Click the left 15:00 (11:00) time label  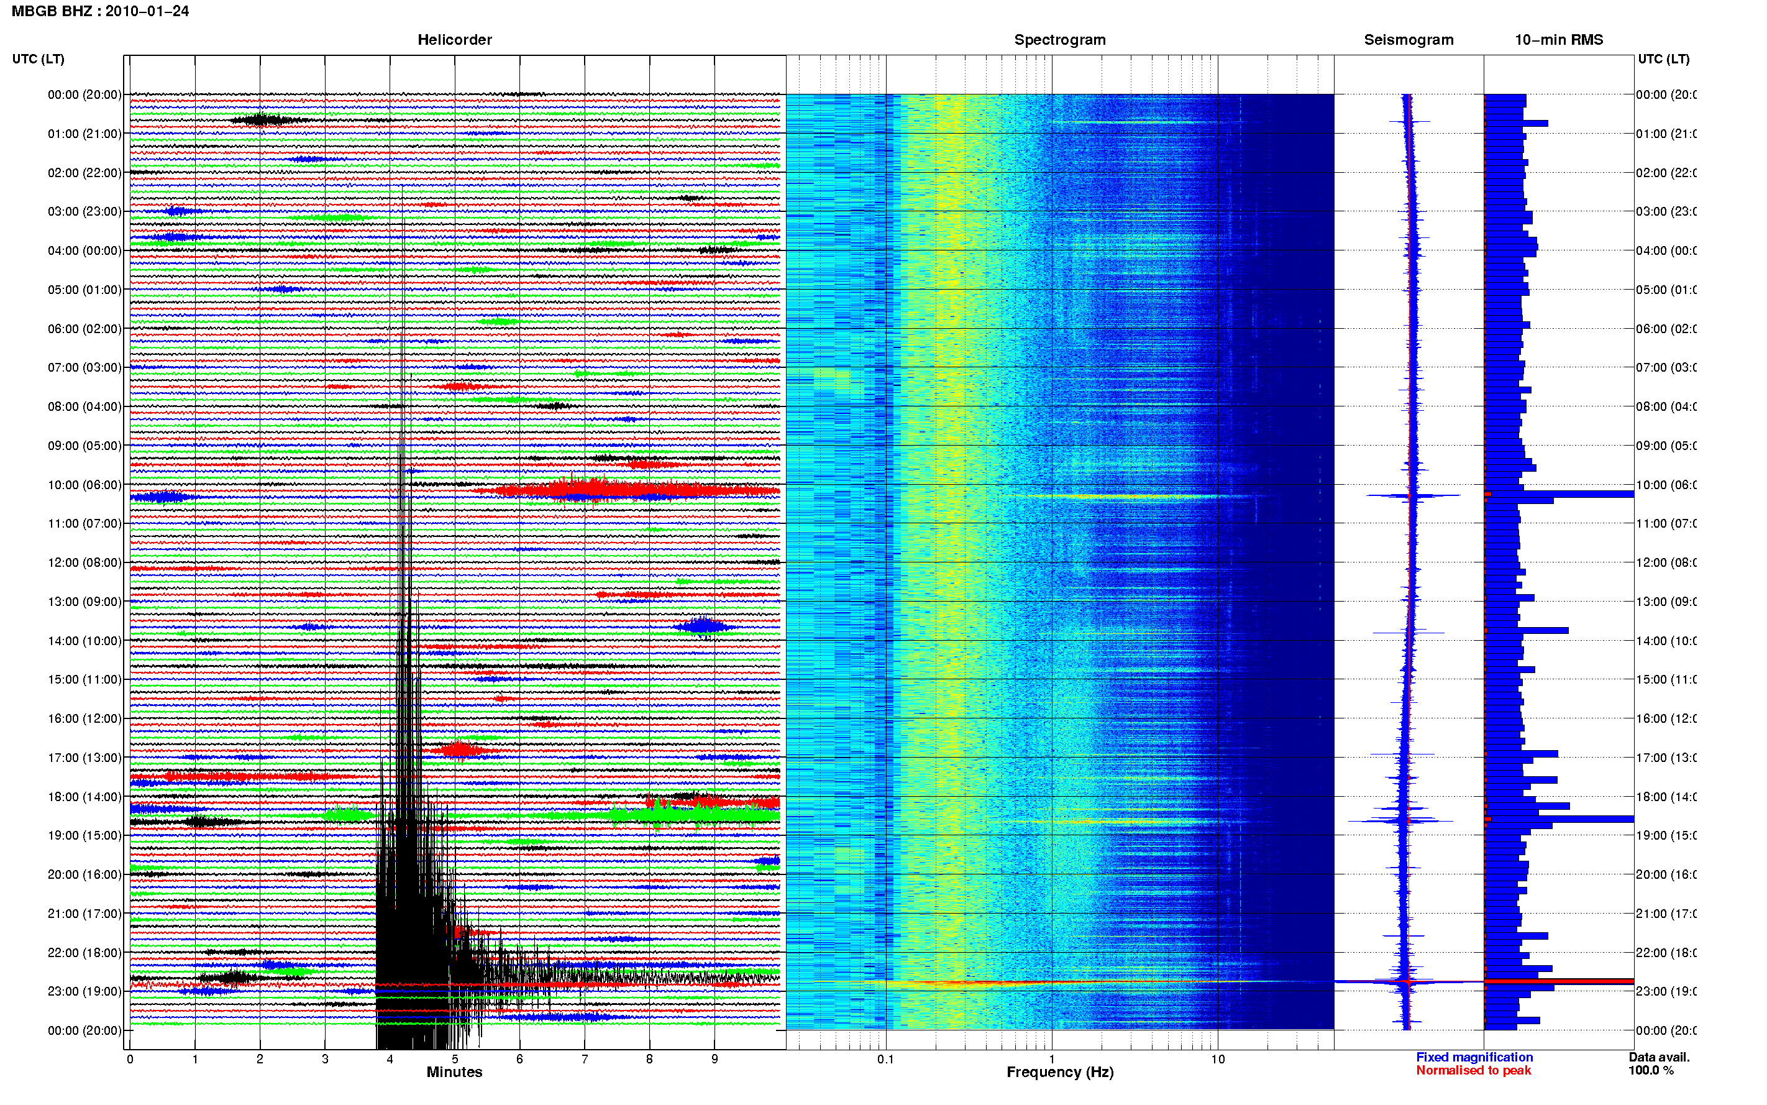pos(84,679)
